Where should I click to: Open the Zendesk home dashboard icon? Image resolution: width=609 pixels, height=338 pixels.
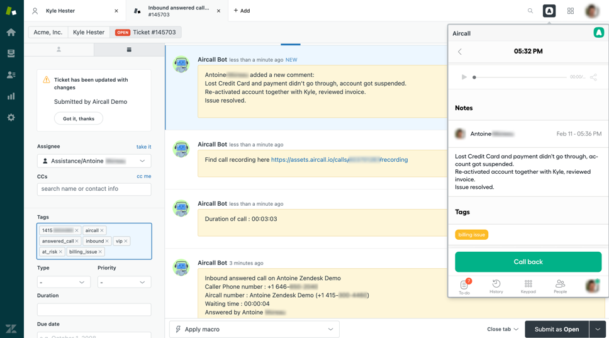tap(11, 32)
